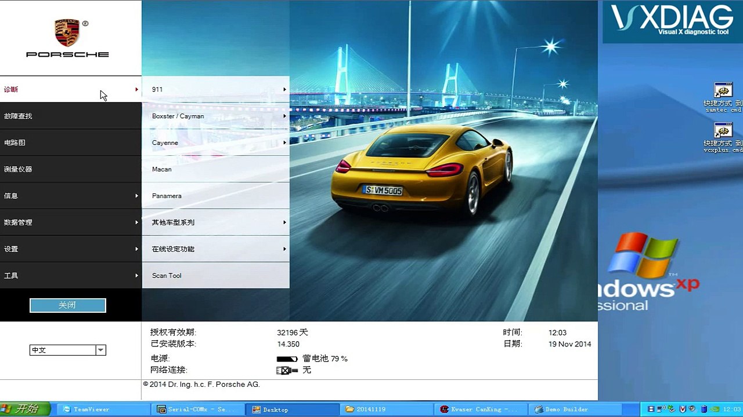This screenshot has height=417, width=743.
Task: Click the 授权有效期 label
Action: pos(173,332)
